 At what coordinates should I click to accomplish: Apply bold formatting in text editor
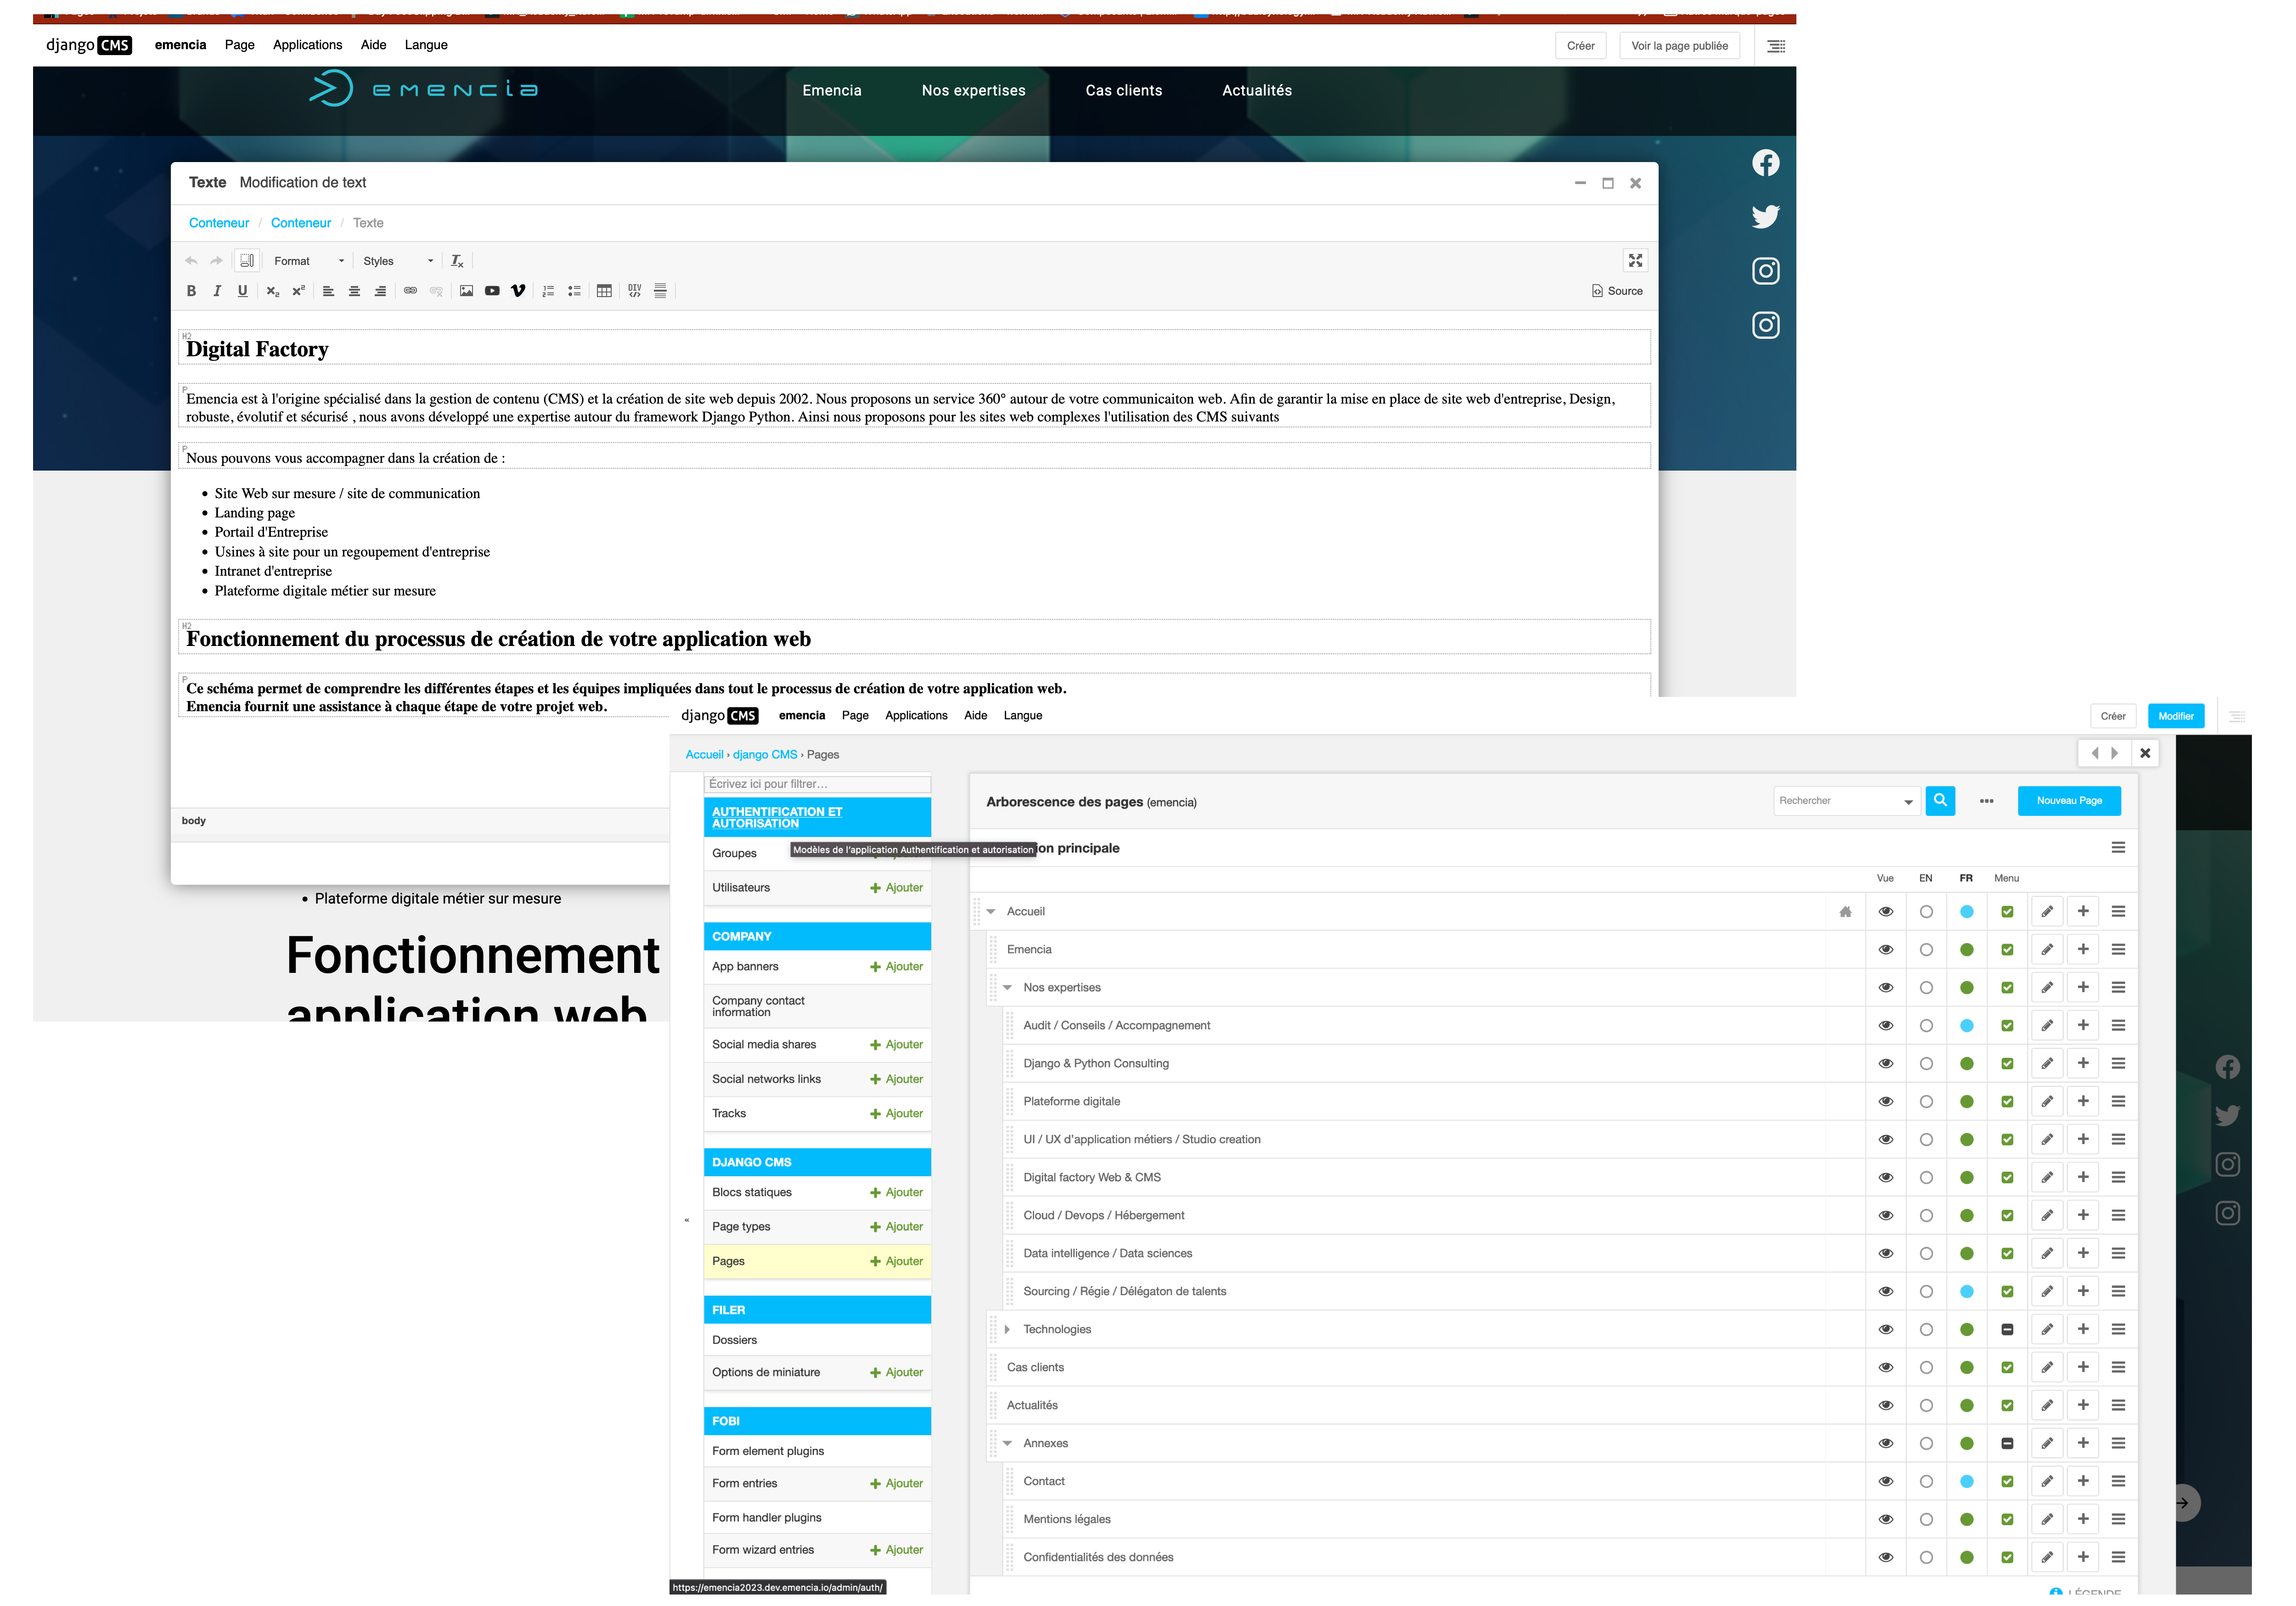point(191,291)
